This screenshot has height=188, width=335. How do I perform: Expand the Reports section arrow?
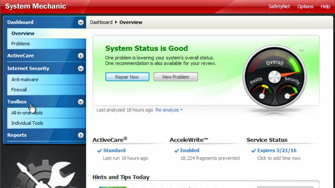tap(81, 135)
